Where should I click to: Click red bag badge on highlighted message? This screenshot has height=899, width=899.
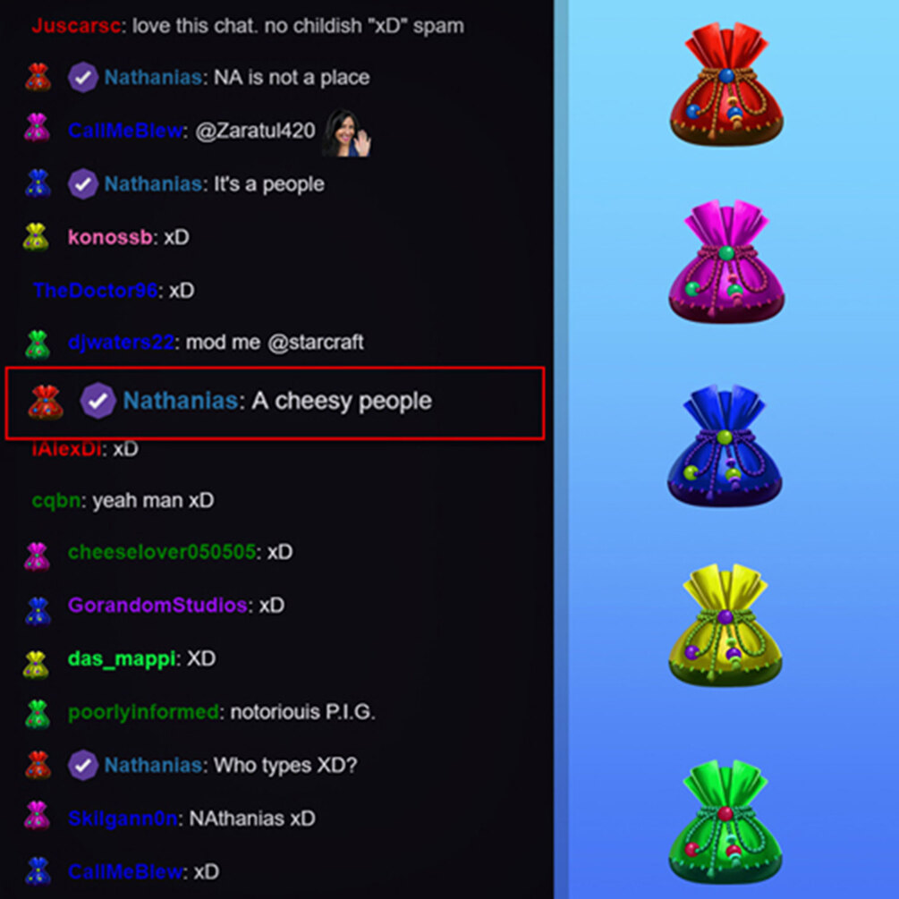point(46,402)
